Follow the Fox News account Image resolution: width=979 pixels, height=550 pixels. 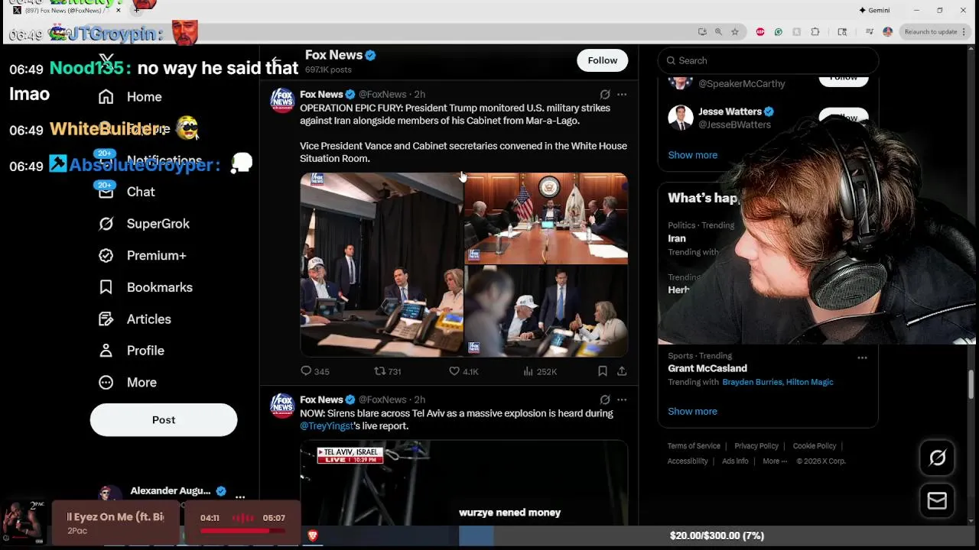coord(602,60)
